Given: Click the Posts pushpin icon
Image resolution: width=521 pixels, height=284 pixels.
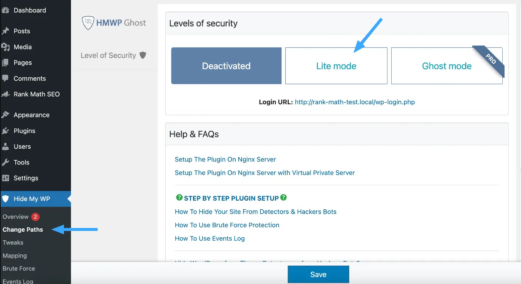Looking at the screenshot, I should click(x=5, y=31).
